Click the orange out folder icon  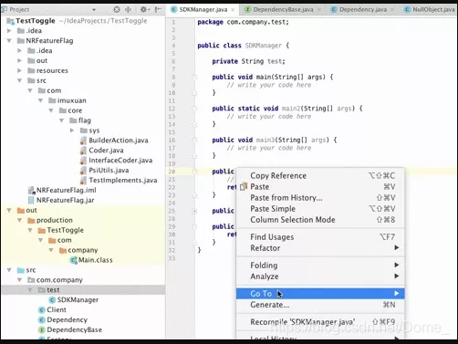pos(21,210)
